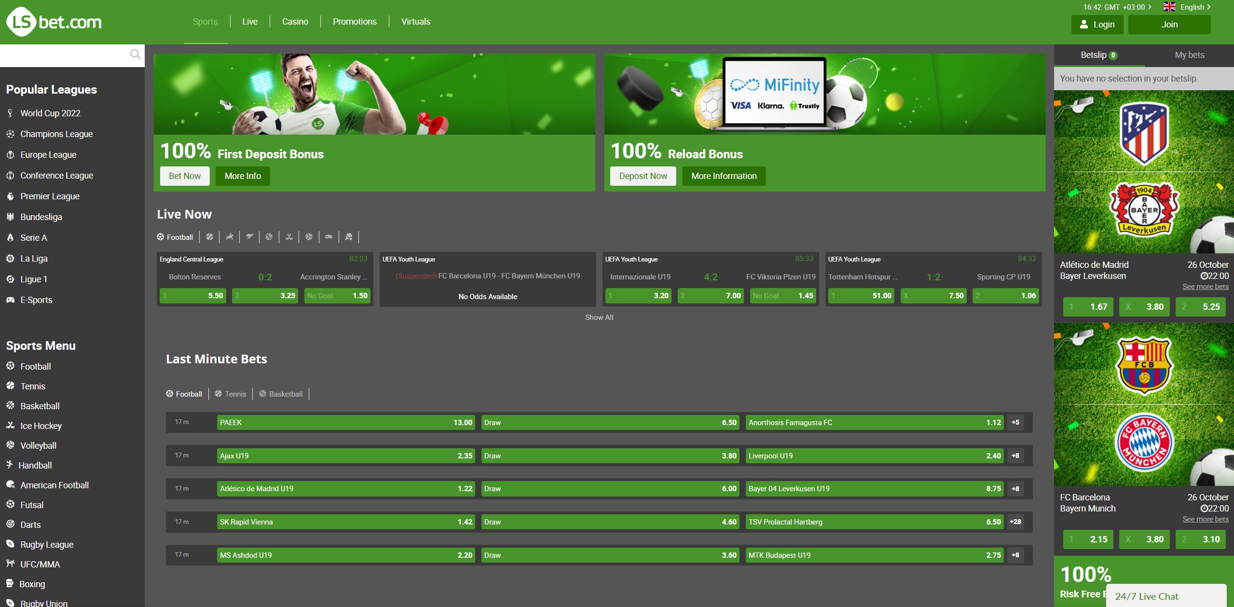The height and width of the screenshot is (607, 1234).
Task: Filter Live Now by ice hockey icon
Action: tap(289, 237)
